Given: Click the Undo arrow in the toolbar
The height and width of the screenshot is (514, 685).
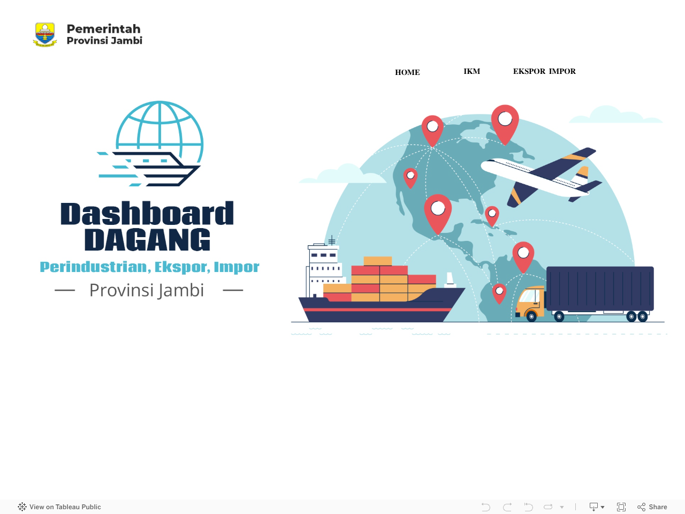Looking at the screenshot, I should coord(485,507).
